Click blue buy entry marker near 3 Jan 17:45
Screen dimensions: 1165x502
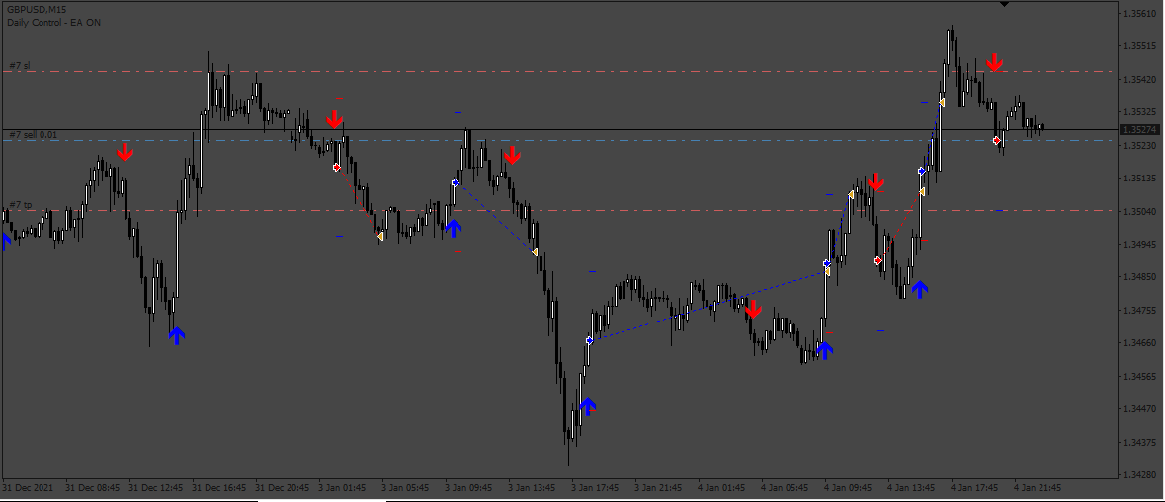pyautogui.click(x=589, y=340)
